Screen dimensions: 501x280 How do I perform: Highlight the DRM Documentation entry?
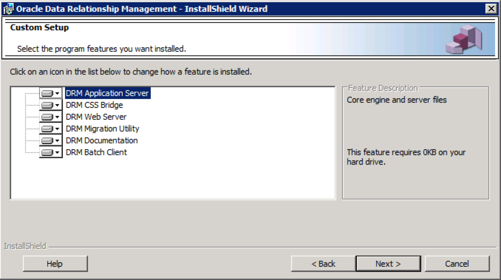point(102,141)
